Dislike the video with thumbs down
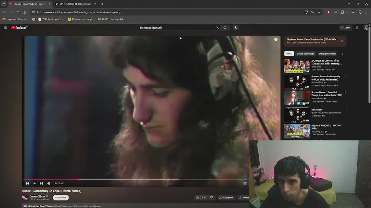Viewport: 371px width, 208px height. tap(212, 198)
